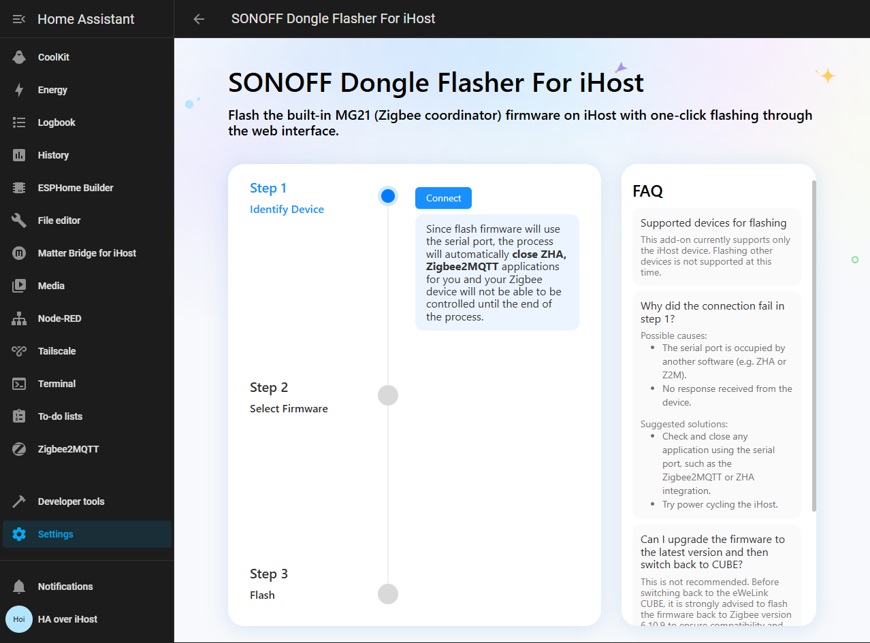Image resolution: width=870 pixels, height=643 pixels.
Task: Click the Select Firmware label
Action: 289,409
